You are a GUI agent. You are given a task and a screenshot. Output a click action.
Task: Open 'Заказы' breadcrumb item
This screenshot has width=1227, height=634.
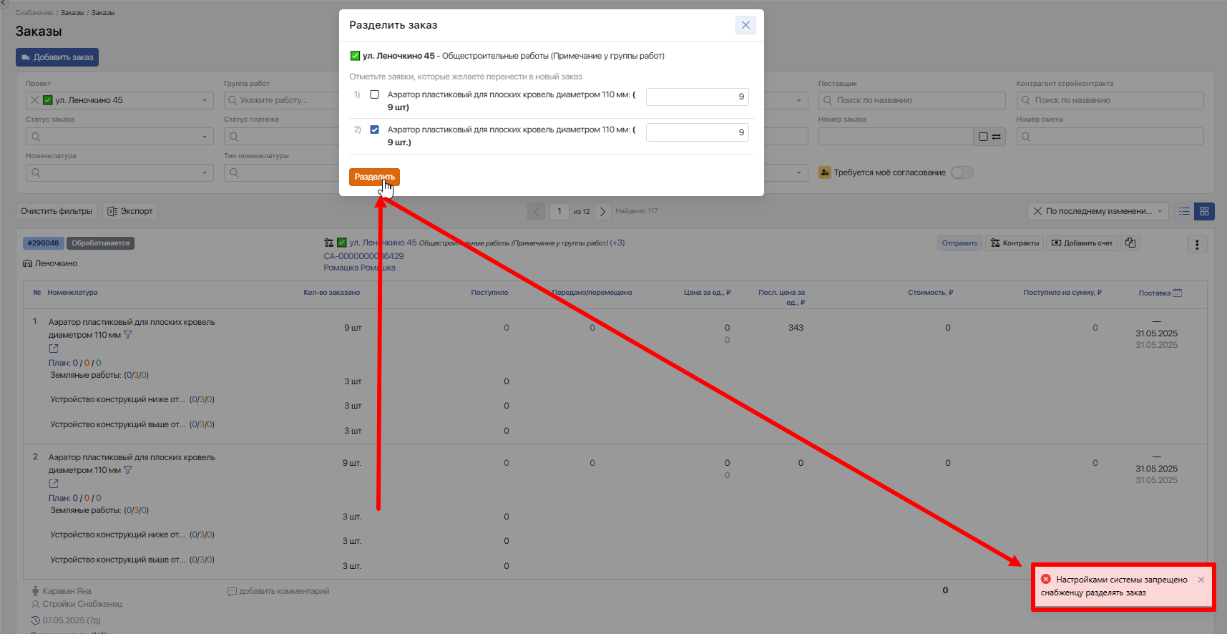(72, 13)
